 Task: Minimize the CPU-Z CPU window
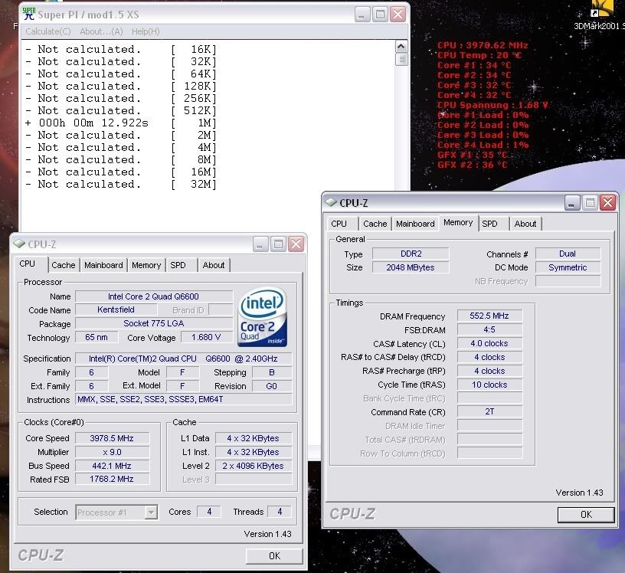click(260, 244)
